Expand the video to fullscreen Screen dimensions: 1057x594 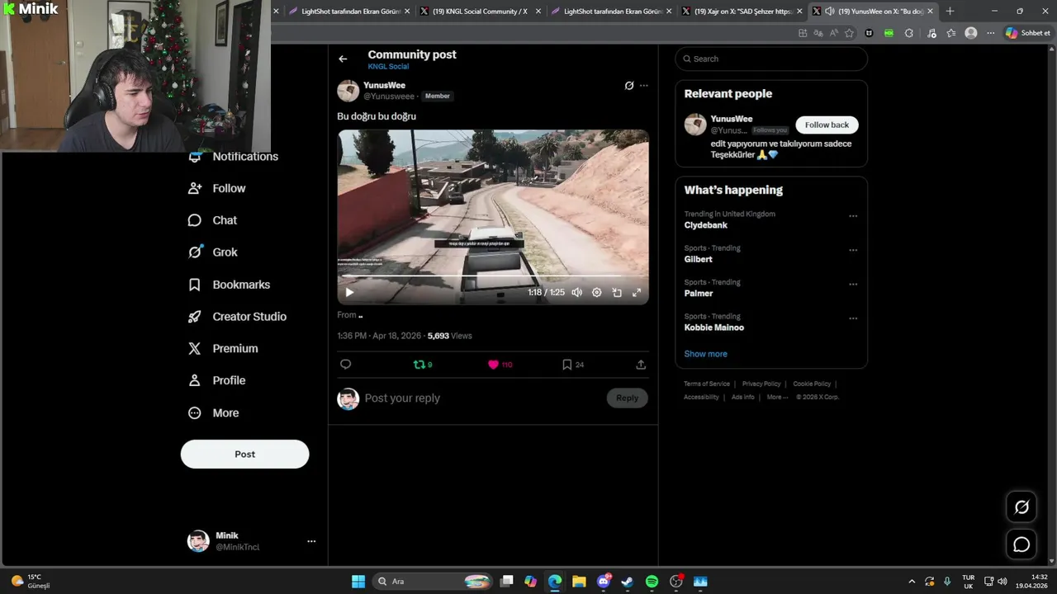tap(637, 292)
